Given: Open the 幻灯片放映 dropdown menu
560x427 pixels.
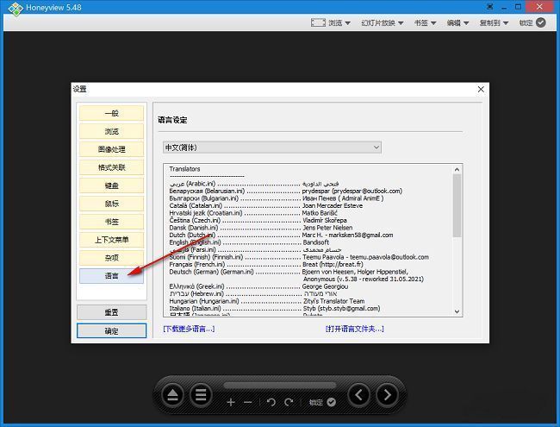Looking at the screenshot, I should point(383,23).
